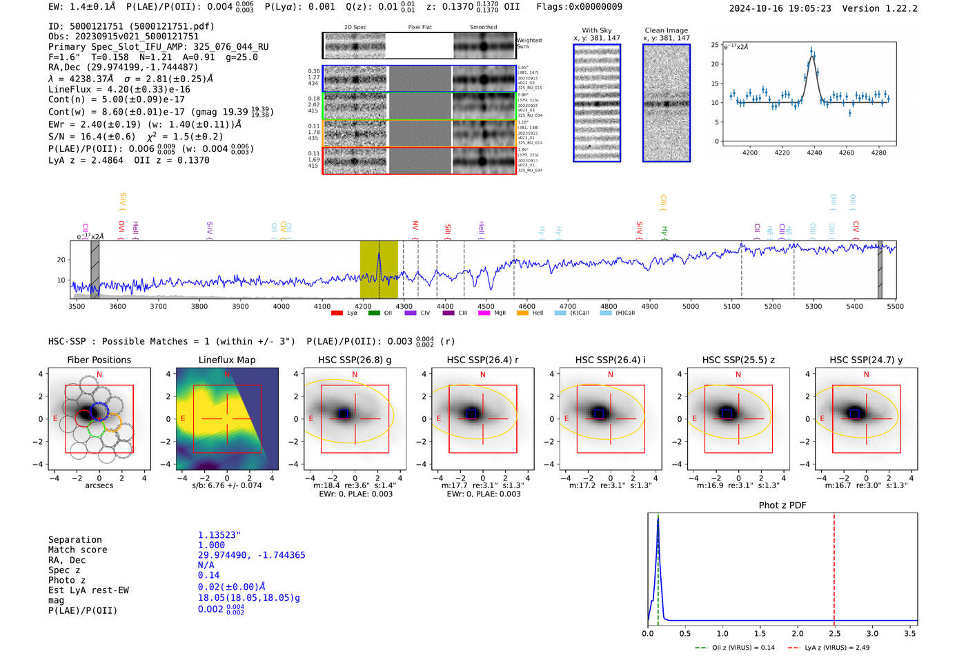Click the green dashed OII line in Phot z PDF
Image resolution: width=966 pixels, height=658 pixels.
[658, 569]
